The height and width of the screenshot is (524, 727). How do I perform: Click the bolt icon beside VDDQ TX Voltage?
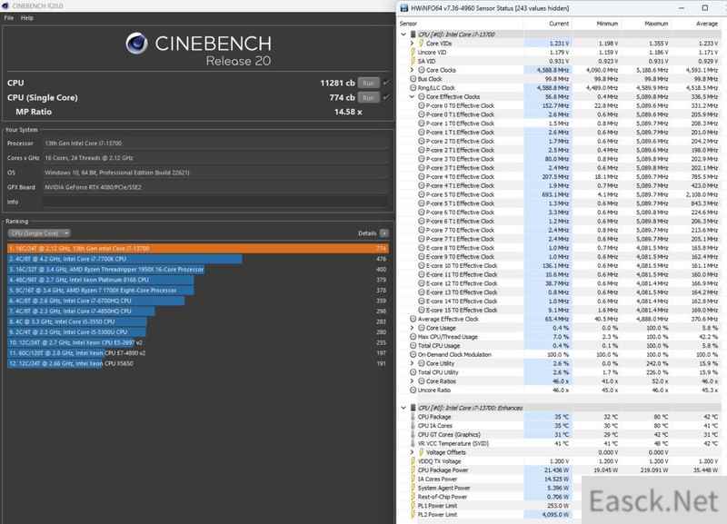point(413,461)
